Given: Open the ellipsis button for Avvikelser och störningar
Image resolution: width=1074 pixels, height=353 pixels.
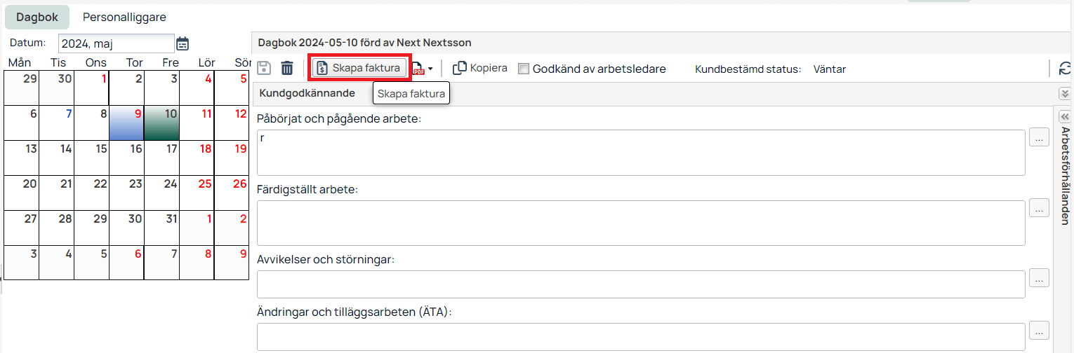Looking at the screenshot, I should click(1039, 278).
